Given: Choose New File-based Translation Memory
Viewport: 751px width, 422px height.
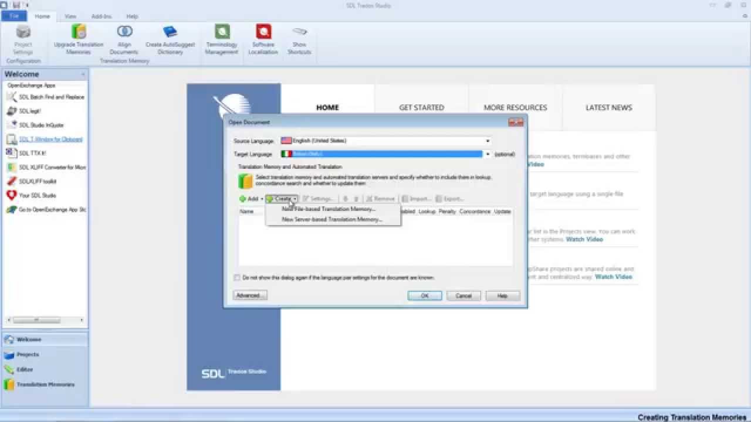Looking at the screenshot, I should 333,209.
